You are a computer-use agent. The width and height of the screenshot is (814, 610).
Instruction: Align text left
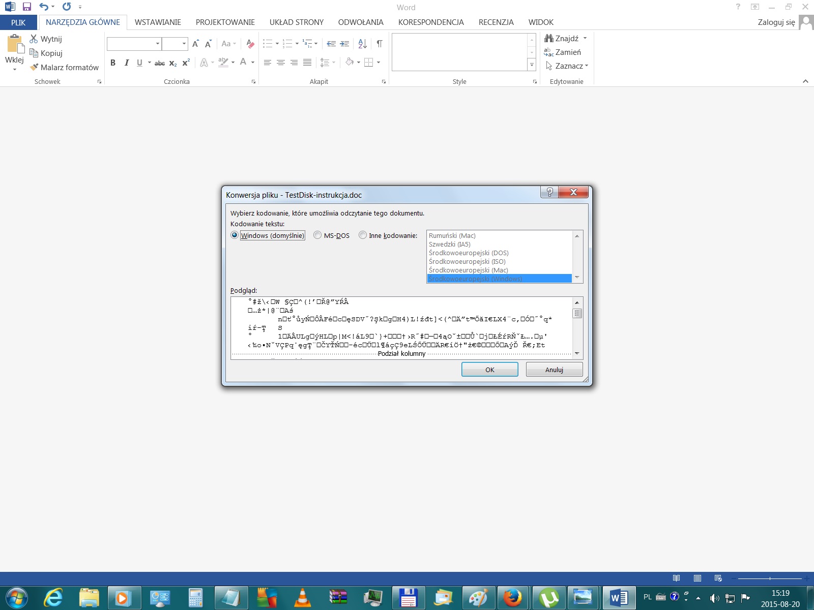267,63
